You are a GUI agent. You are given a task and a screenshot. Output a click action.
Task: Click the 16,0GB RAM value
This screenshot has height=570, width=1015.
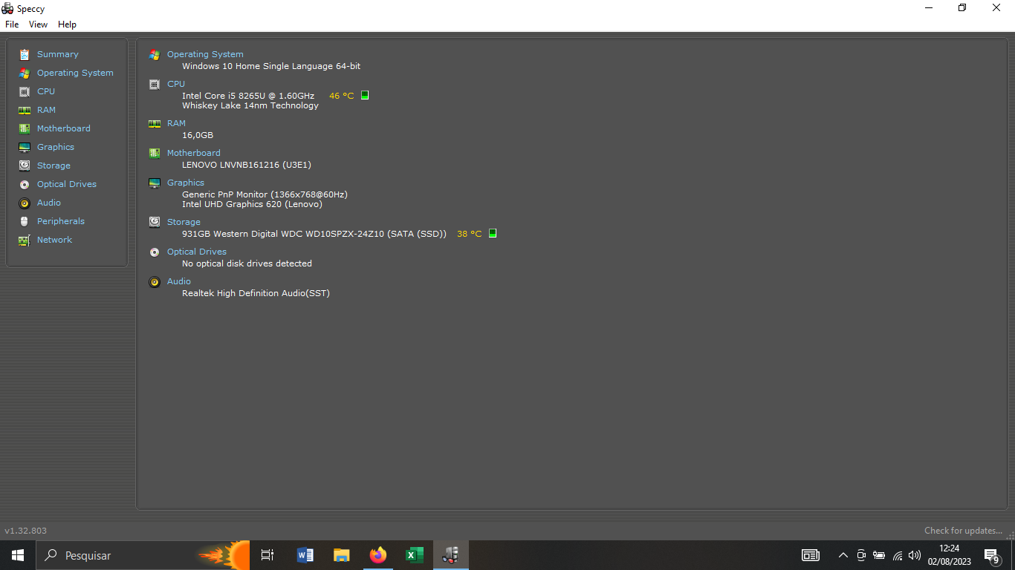point(198,135)
